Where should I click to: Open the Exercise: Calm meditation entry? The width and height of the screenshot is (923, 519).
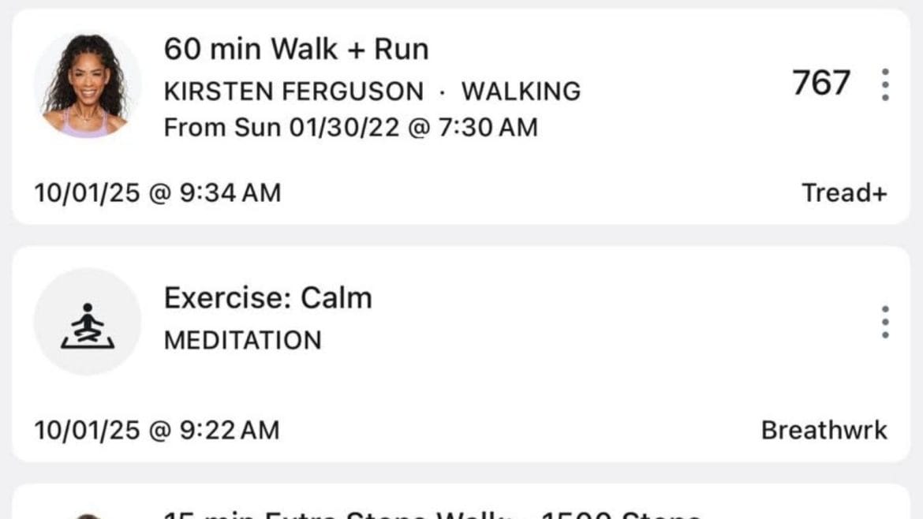[x=268, y=298]
